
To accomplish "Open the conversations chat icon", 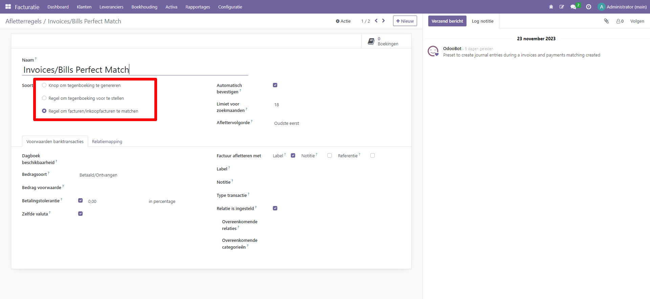I will (573, 7).
